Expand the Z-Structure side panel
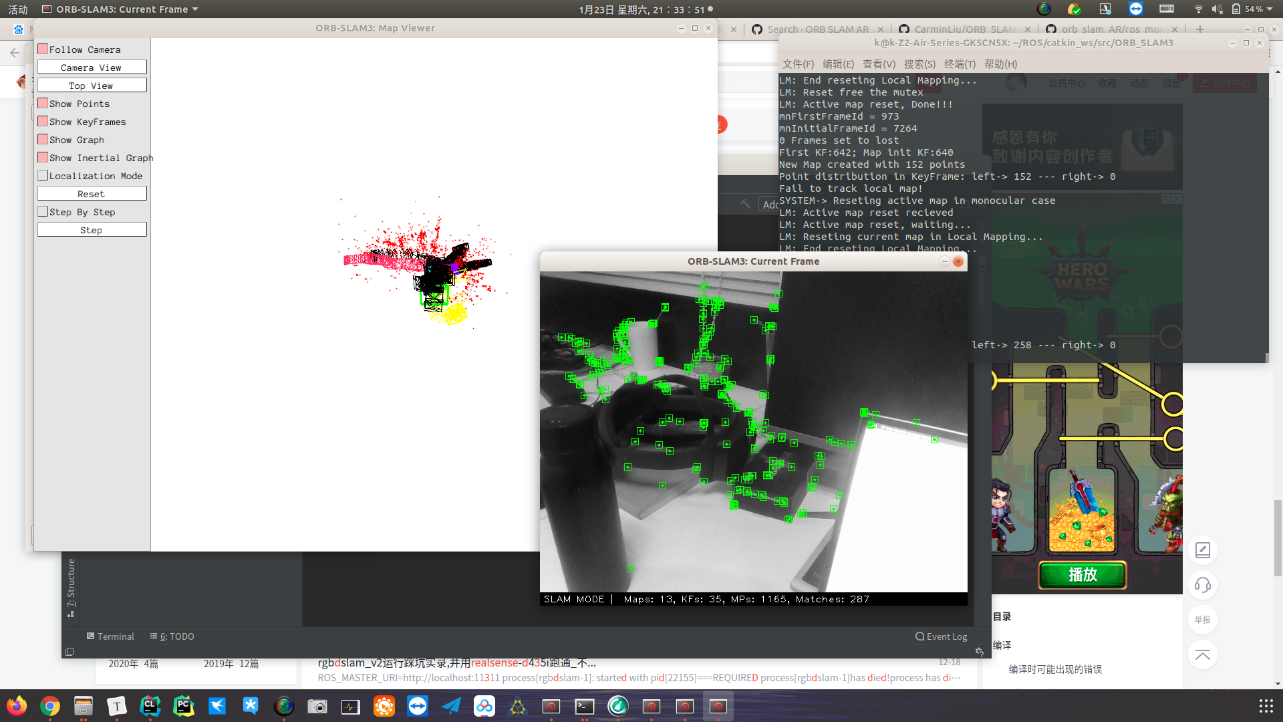 tap(70, 588)
